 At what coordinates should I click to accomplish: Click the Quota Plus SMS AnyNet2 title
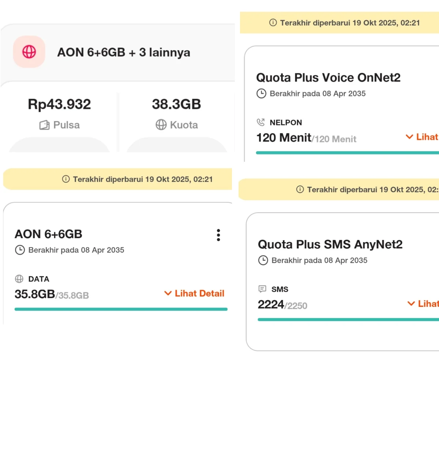tap(330, 244)
